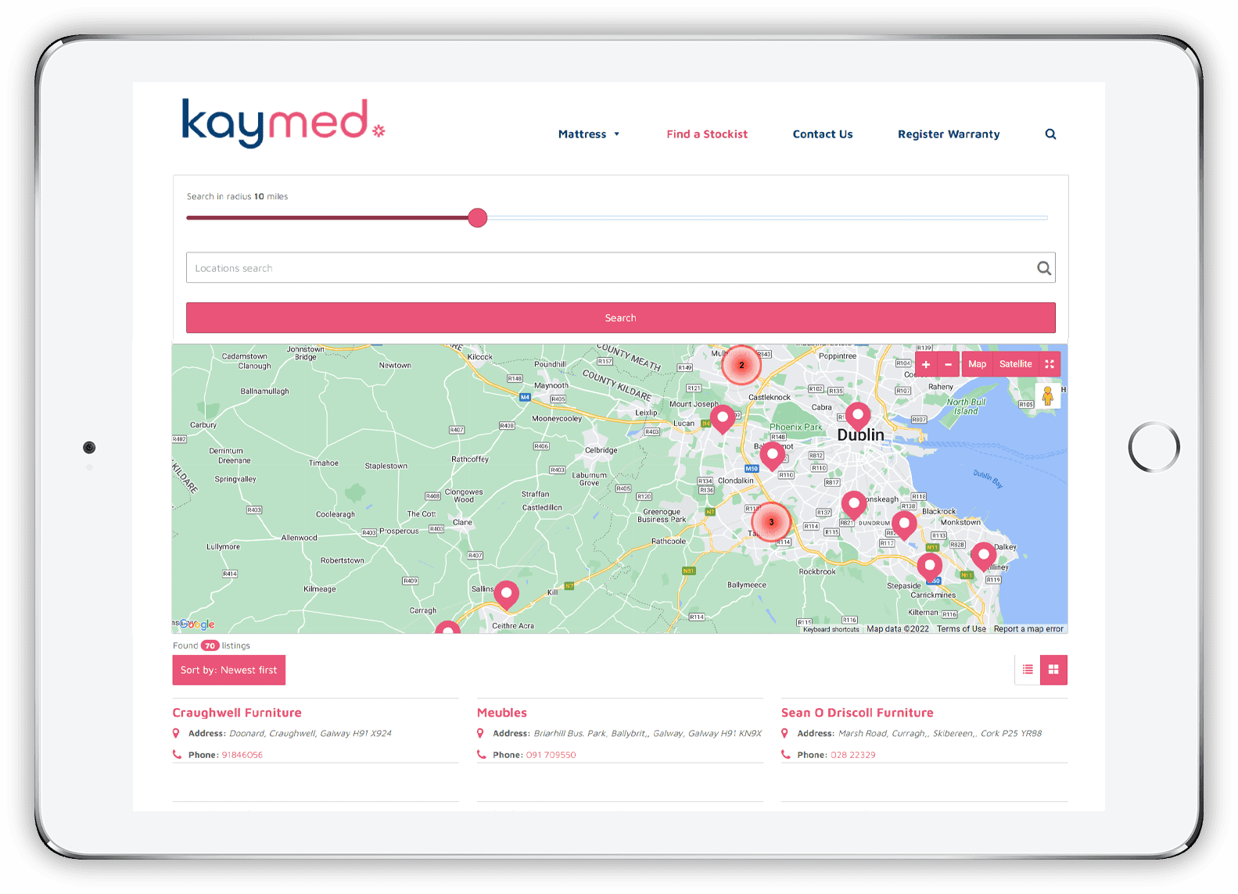Zoom in the map with plus button

[x=926, y=364]
